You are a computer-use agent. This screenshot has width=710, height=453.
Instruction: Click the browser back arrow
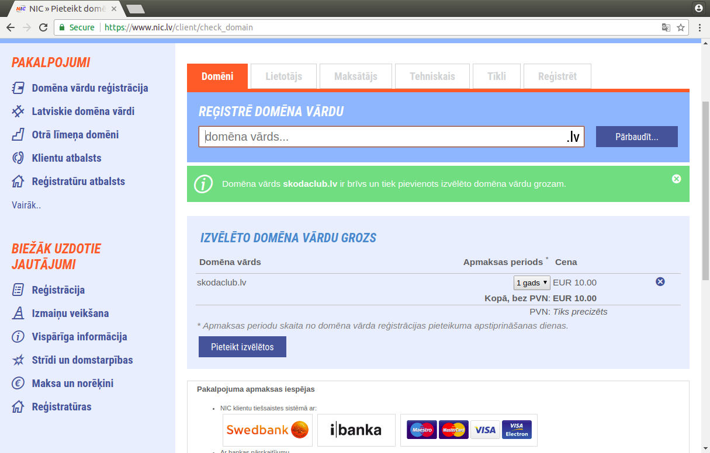(11, 27)
